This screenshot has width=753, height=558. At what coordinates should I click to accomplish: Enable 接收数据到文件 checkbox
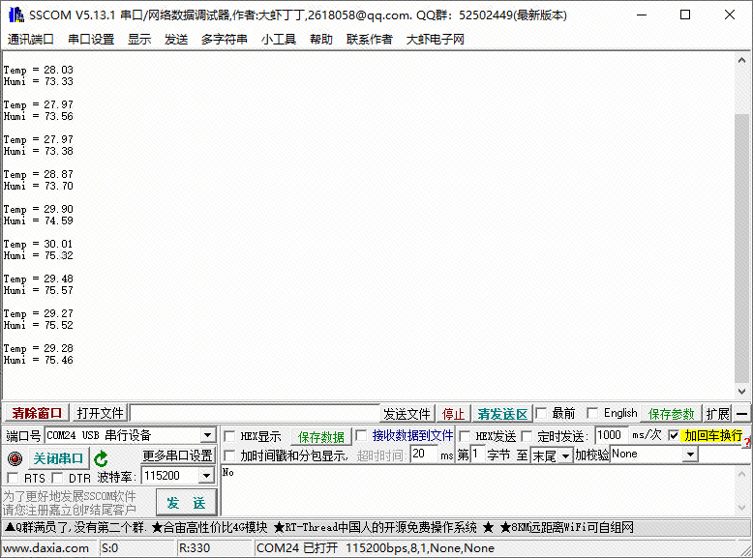point(362,435)
